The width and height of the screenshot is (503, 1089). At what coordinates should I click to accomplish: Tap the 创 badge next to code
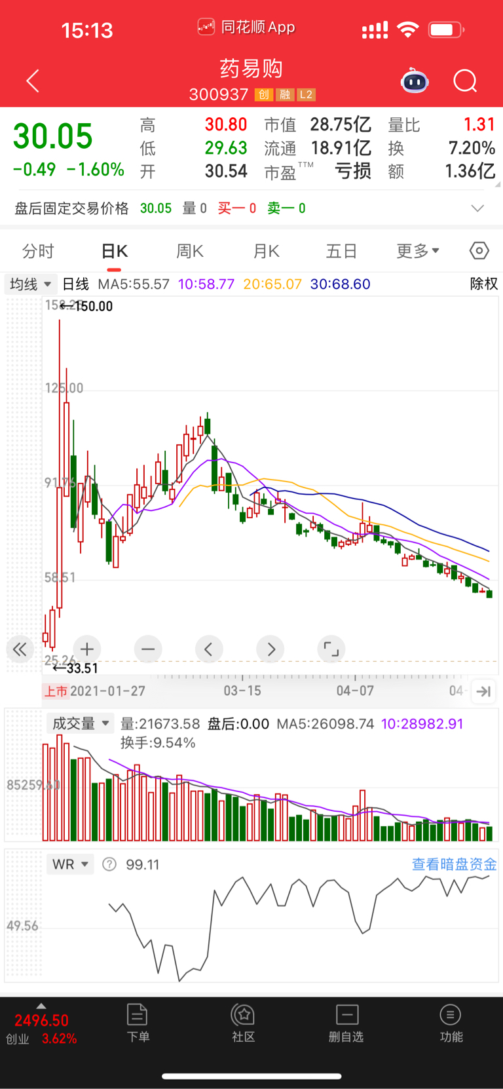click(263, 95)
